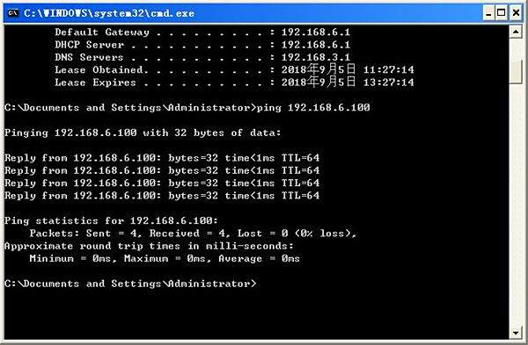Screen dimensions: 528x345
Task: Click the DNS Servers 192.168.3.1 value
Action: (x=316, y=57)
